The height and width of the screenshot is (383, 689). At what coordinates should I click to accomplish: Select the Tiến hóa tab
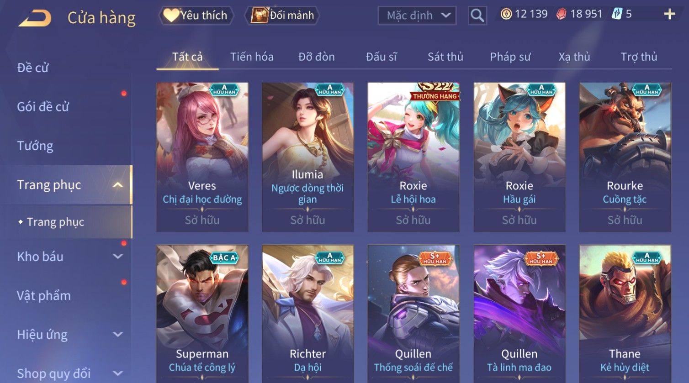252,57
